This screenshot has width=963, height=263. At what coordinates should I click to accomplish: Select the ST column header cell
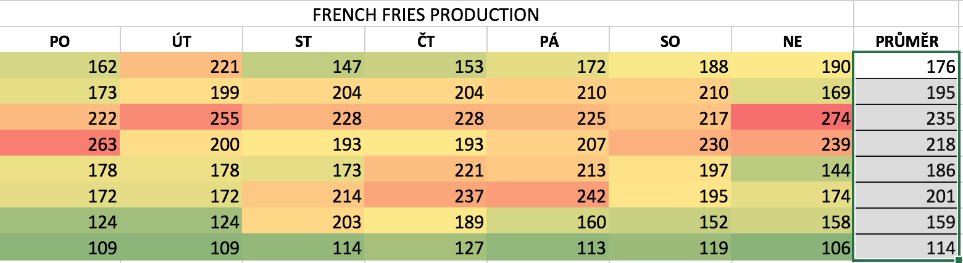click(303, 41)
